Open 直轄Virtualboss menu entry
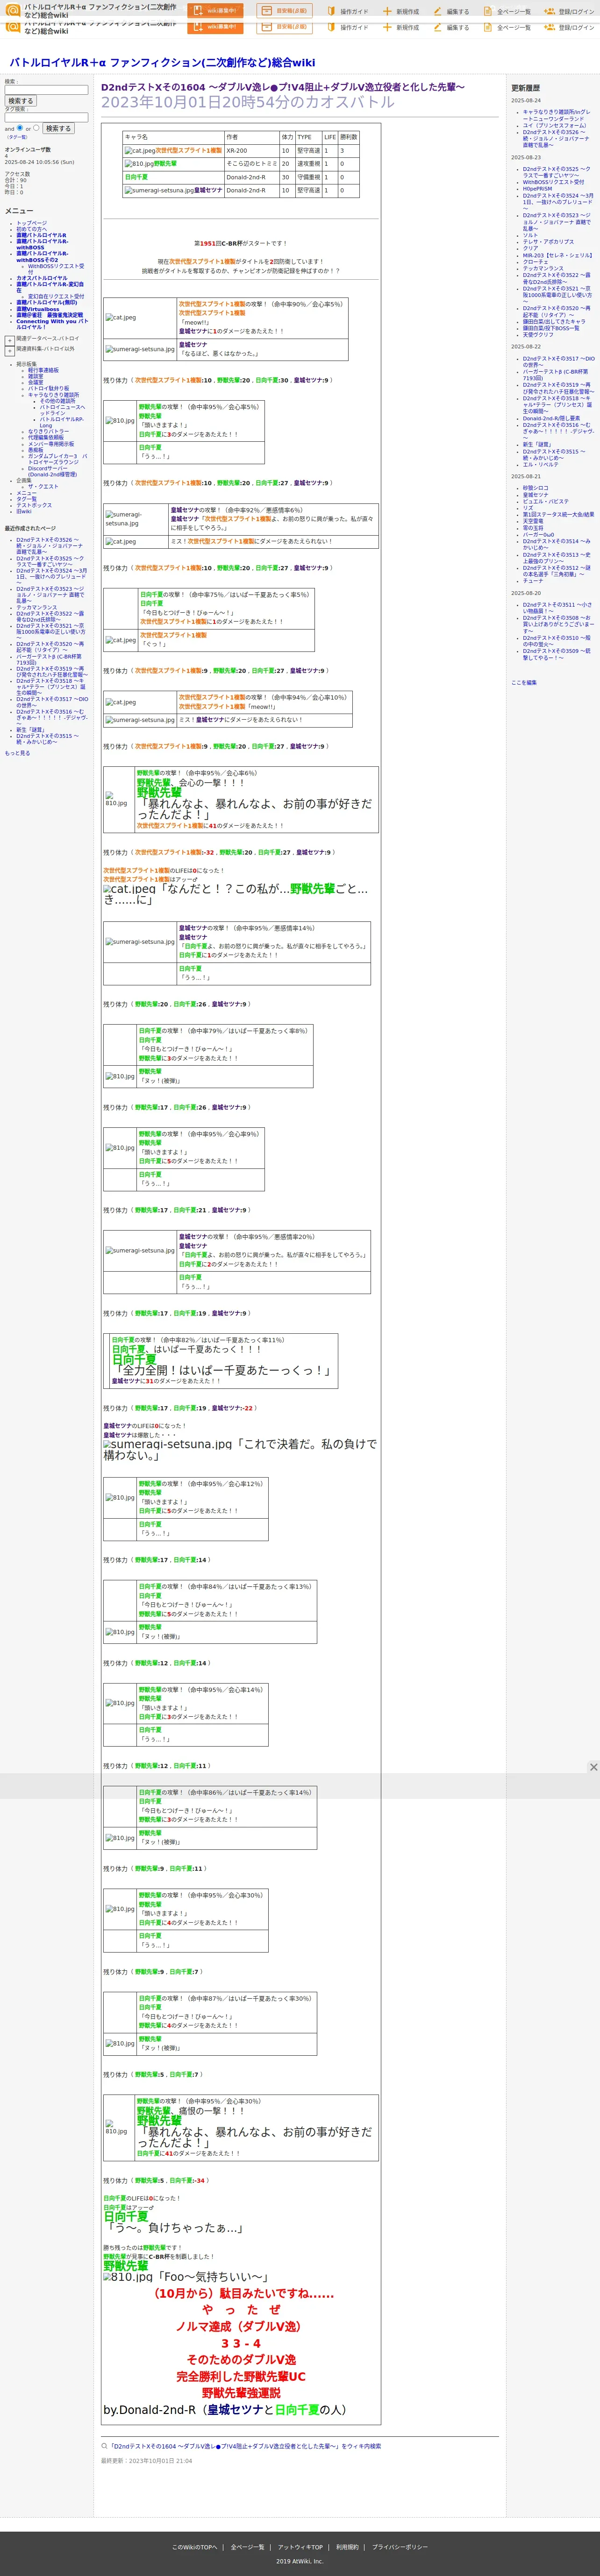600x2576 pixels. click(37, 309)
